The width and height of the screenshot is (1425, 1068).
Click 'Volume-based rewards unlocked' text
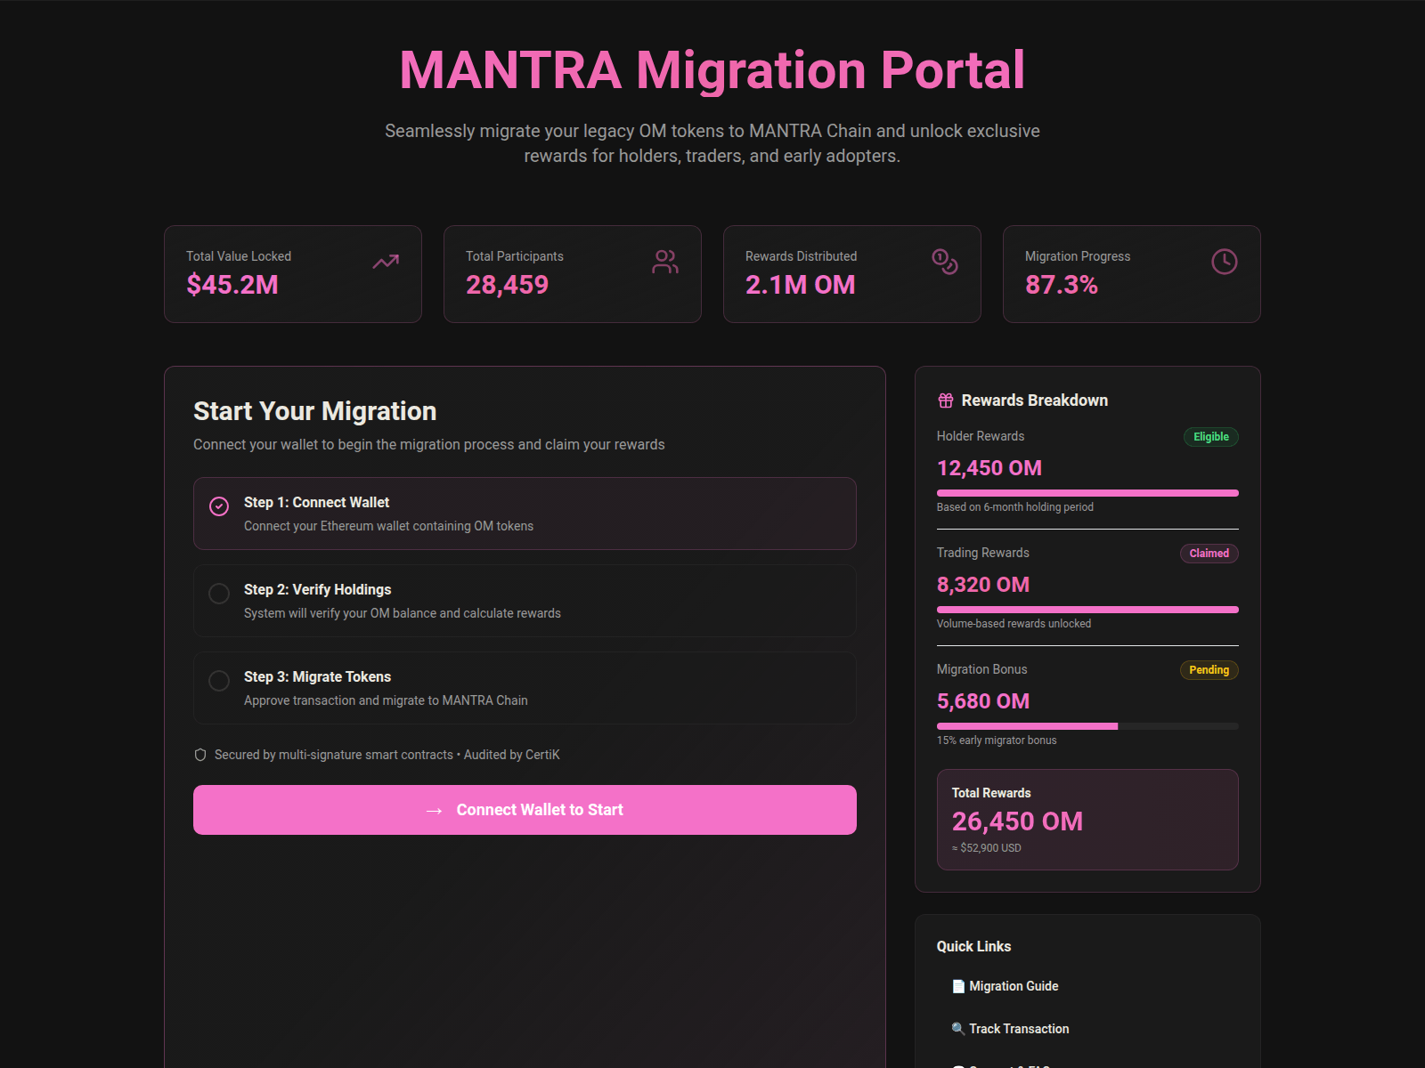pos(1014,624)
